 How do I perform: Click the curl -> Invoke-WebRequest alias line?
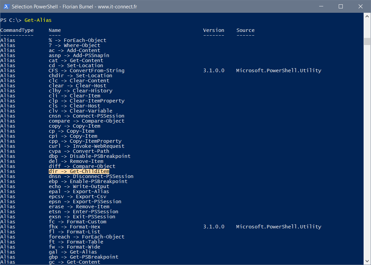86,146
